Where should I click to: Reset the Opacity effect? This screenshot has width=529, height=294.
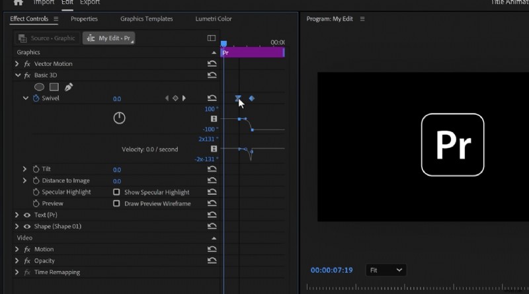(212, 260)
